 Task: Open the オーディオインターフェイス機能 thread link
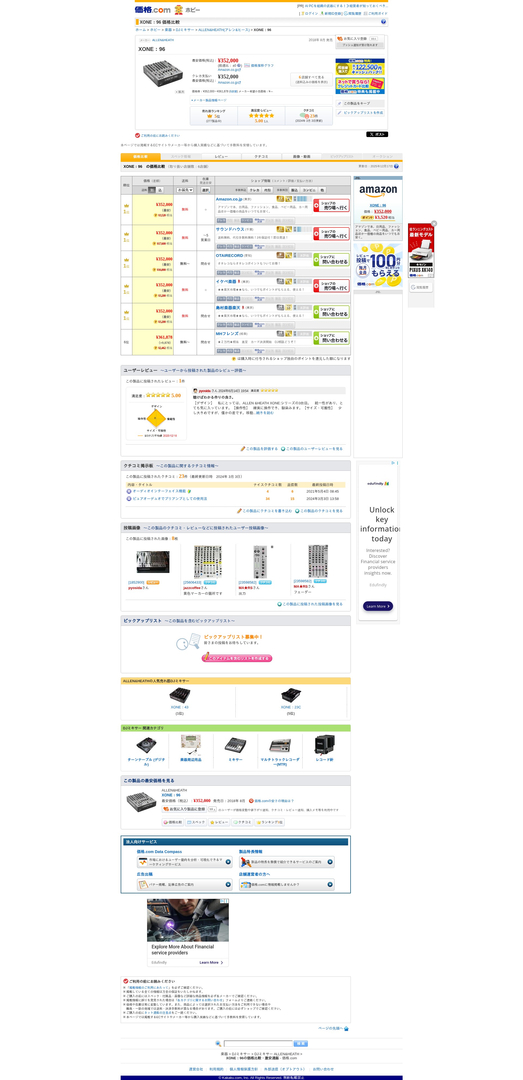click(159, 491)
